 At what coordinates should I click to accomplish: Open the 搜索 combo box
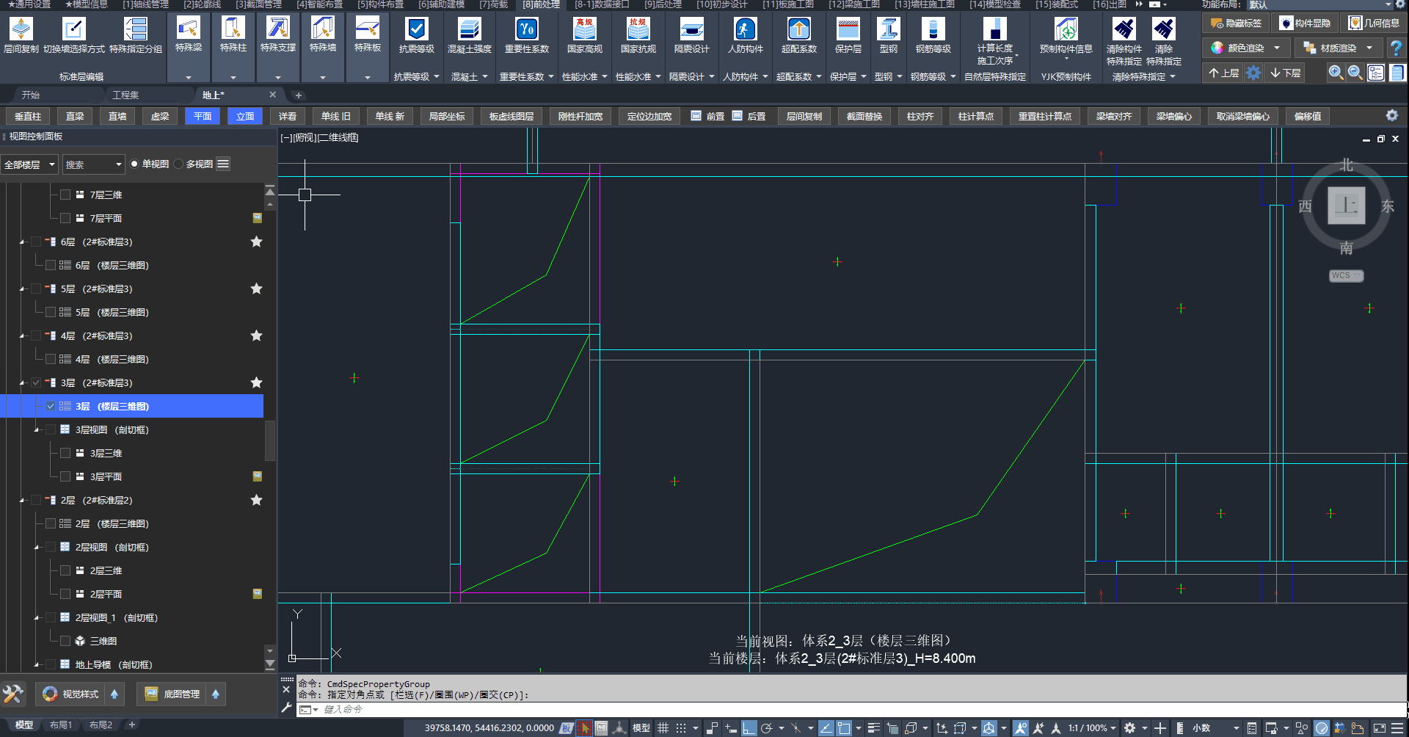(93, 164)
